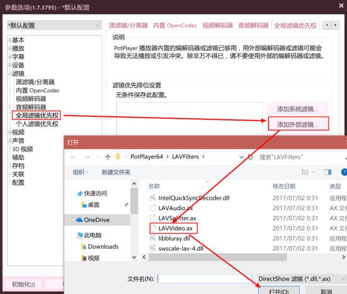Click the 添加系统滤镜 button

[297, 109]
